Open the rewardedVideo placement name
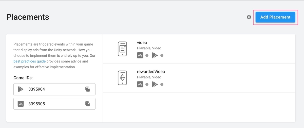 click(x=151, y=72)
